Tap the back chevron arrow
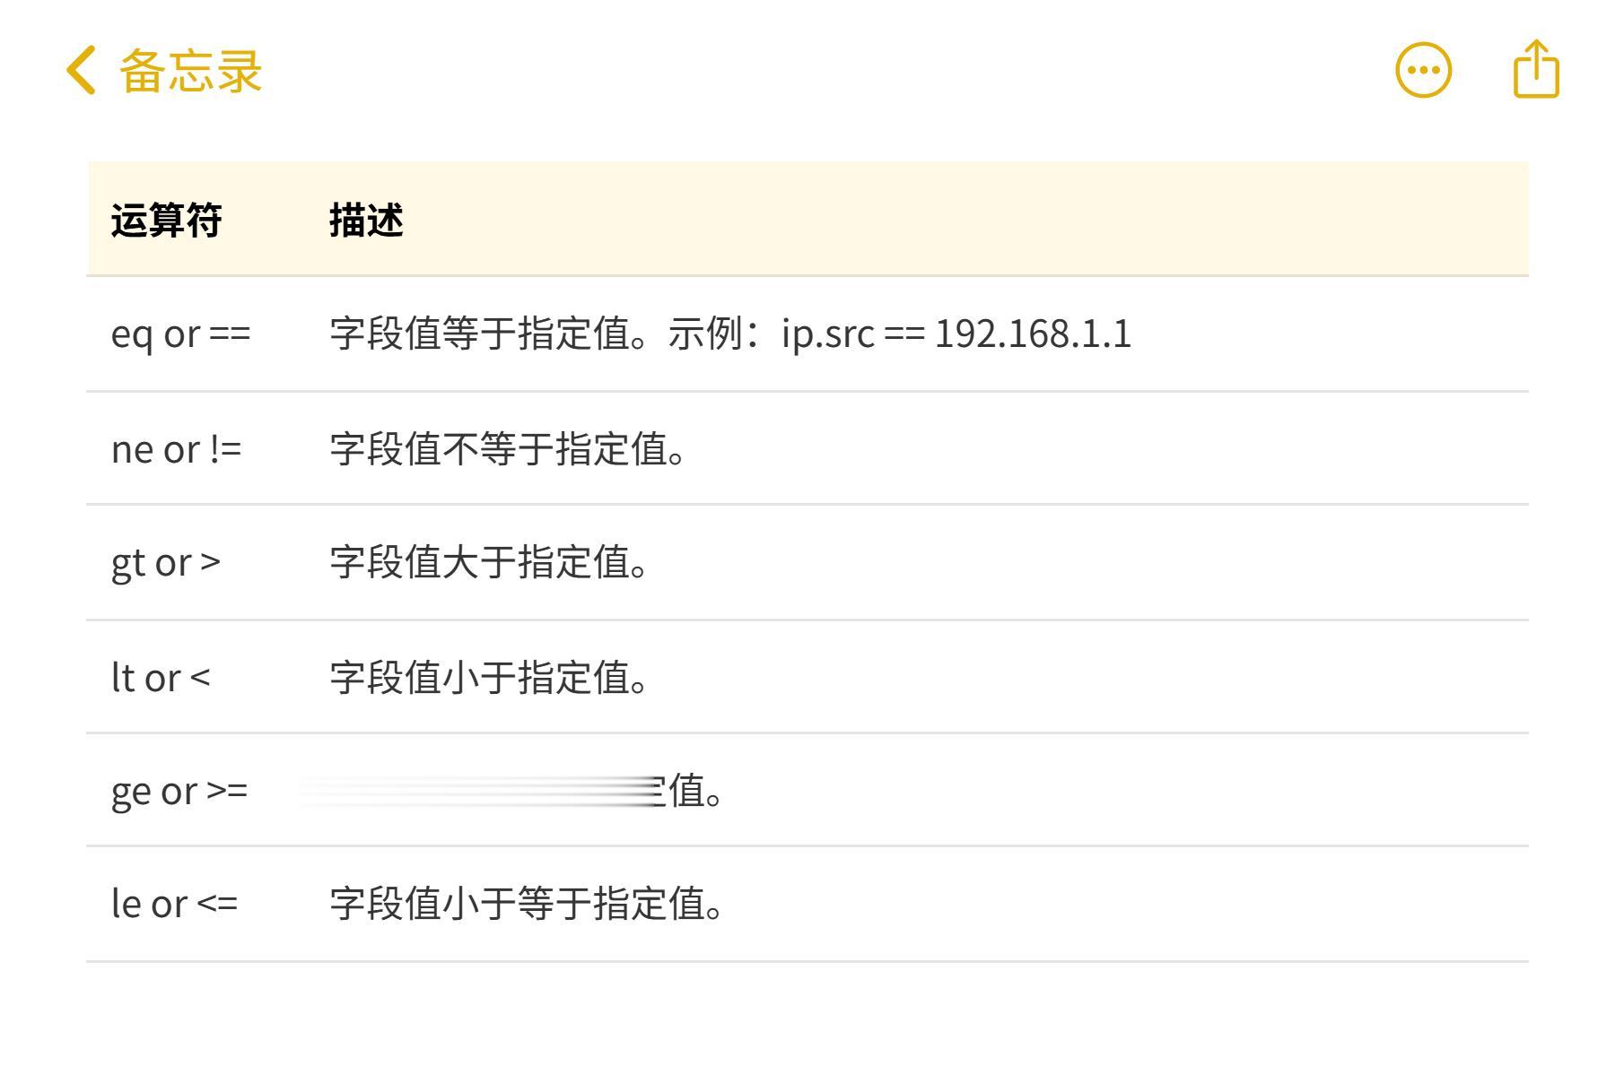This screenshot has width=1615, height=1092. tap(81, 71)
